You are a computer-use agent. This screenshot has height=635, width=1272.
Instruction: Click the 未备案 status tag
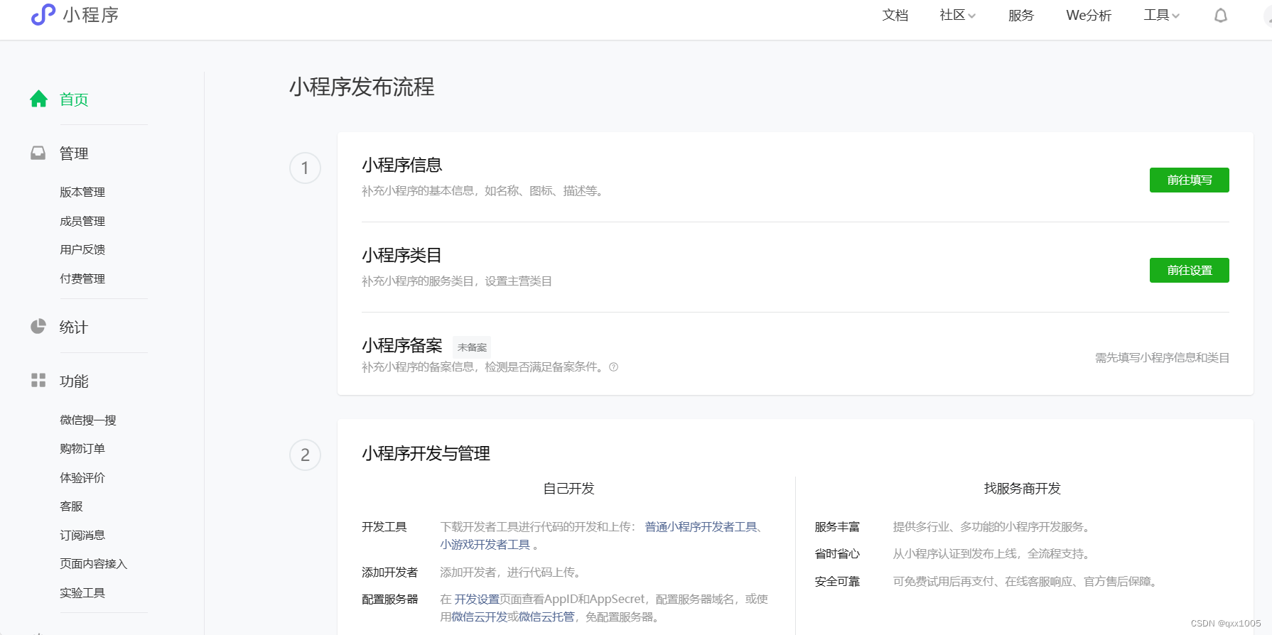click(472, 347)
